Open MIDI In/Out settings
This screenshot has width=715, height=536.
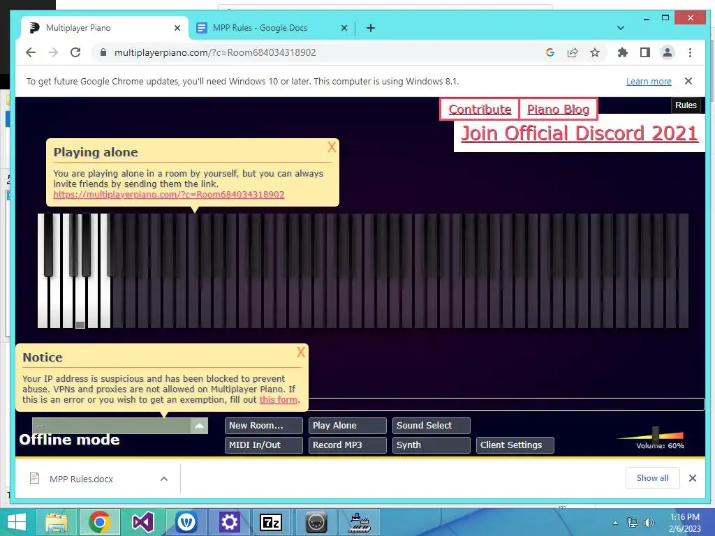pyautogui.click(x=263, y=445)
